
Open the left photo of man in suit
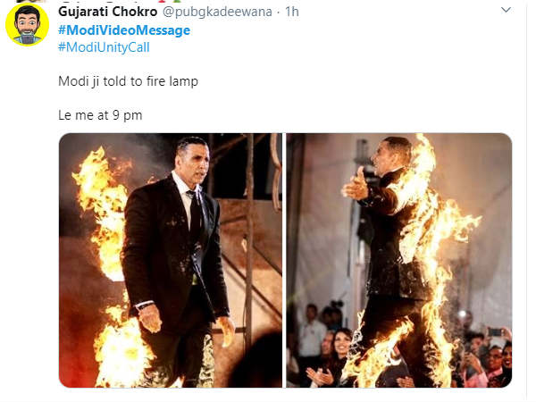point(171,261)
